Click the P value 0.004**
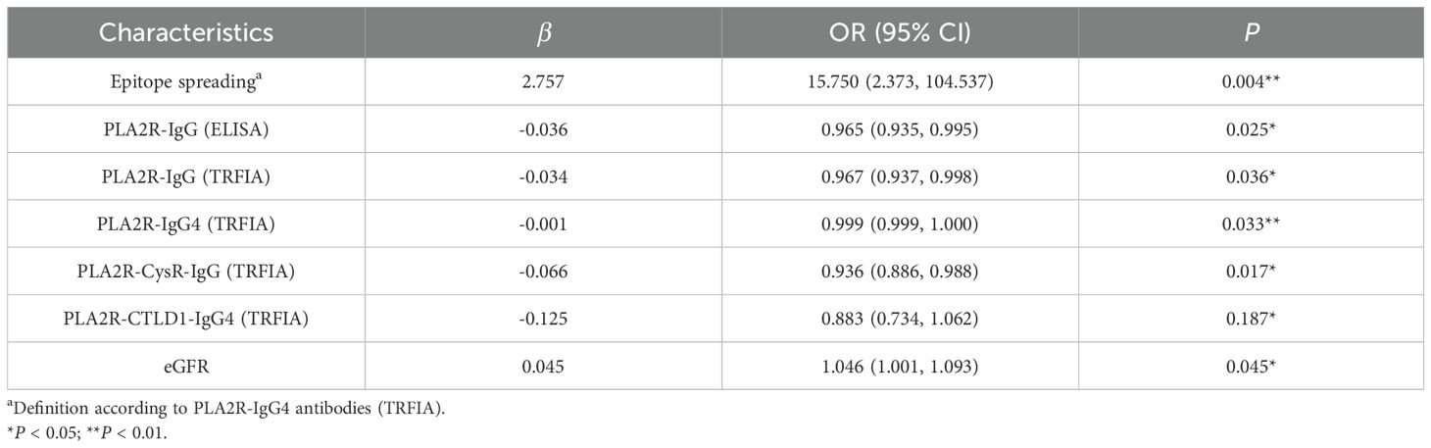 click(x=1250, y=82)
